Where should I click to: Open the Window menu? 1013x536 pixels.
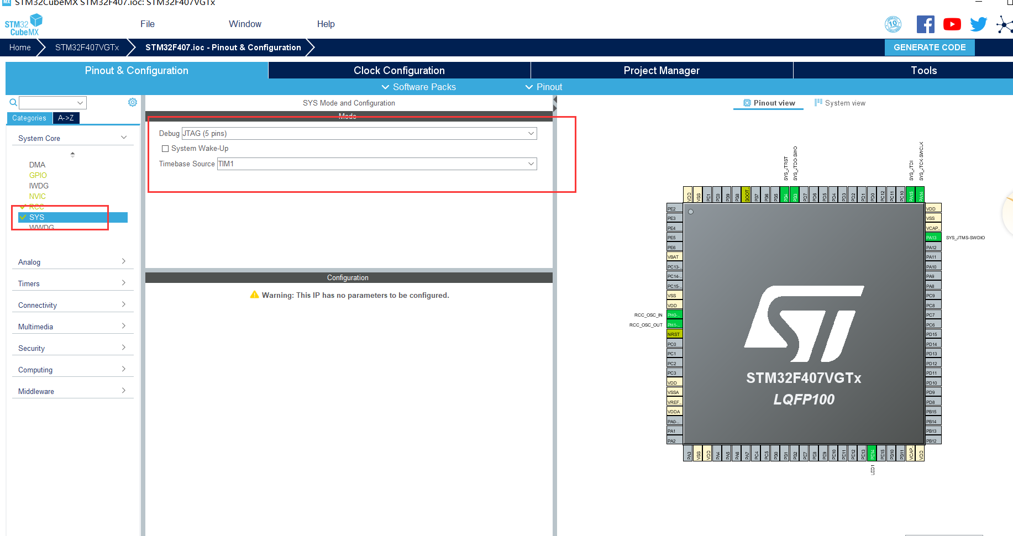tap(245, 24)
